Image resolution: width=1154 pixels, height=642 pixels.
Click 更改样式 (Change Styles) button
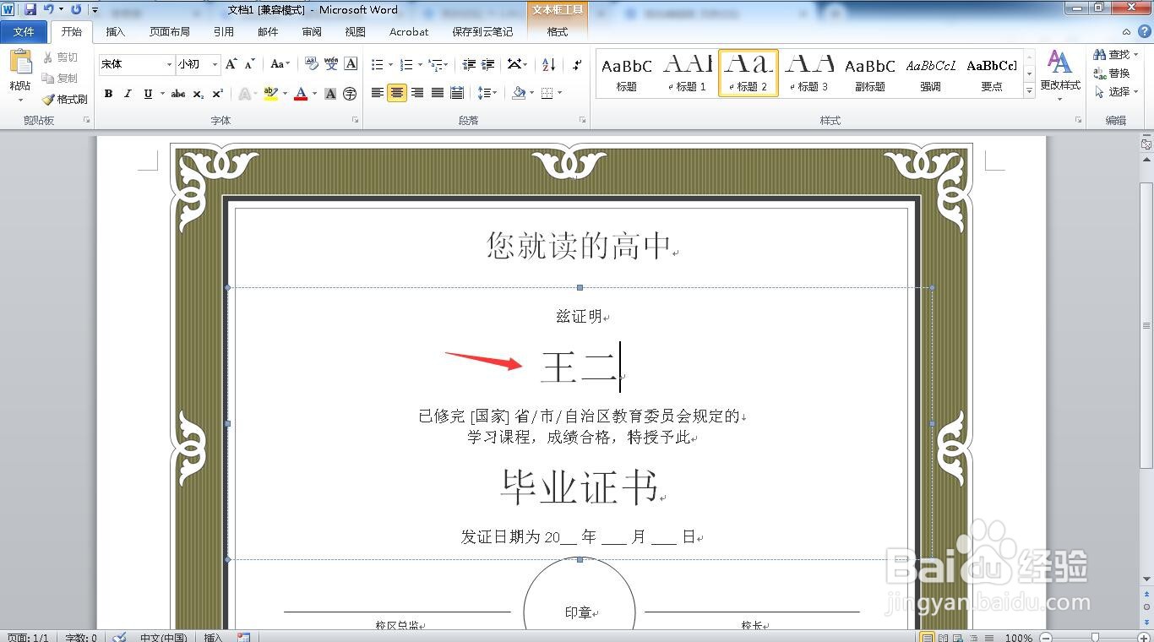[x=1059, y=74]
